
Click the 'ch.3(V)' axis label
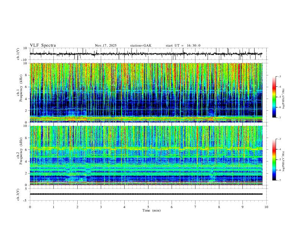(x=18, y=195)
